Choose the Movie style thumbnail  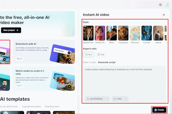(x=112, y=33)
